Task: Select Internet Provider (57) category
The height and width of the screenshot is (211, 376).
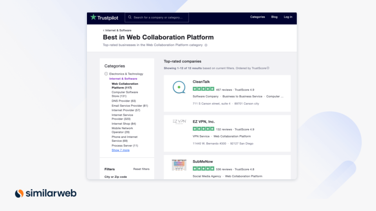Action: [x=126, y=110]
